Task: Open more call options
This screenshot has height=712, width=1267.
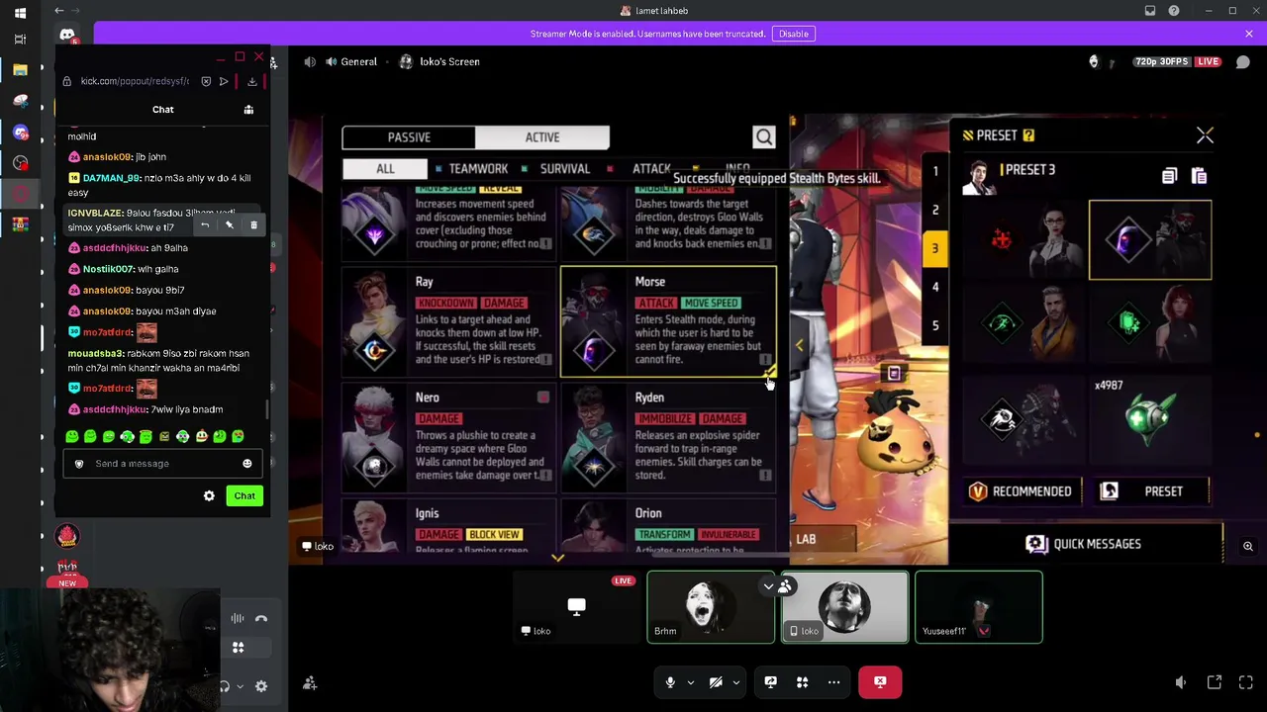Action: coord(833,682)
